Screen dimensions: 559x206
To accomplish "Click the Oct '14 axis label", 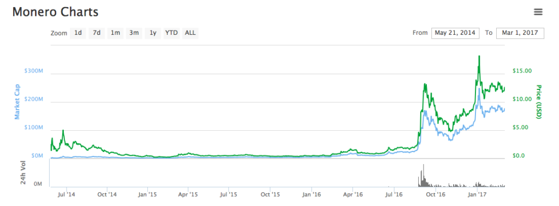I will pos(108,195).
